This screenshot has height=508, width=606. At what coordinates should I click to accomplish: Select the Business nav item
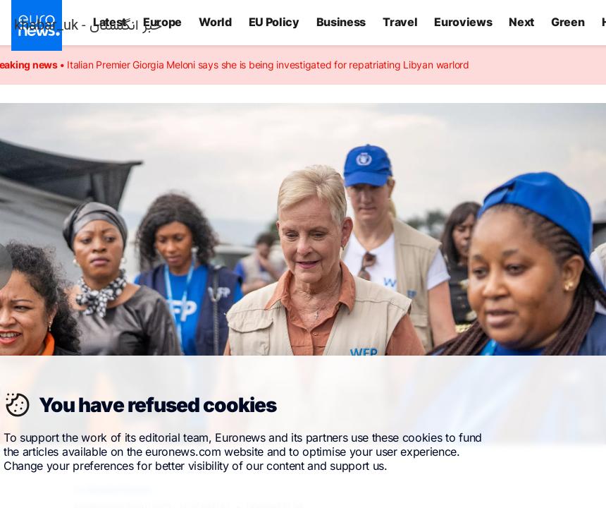point(341,22)
